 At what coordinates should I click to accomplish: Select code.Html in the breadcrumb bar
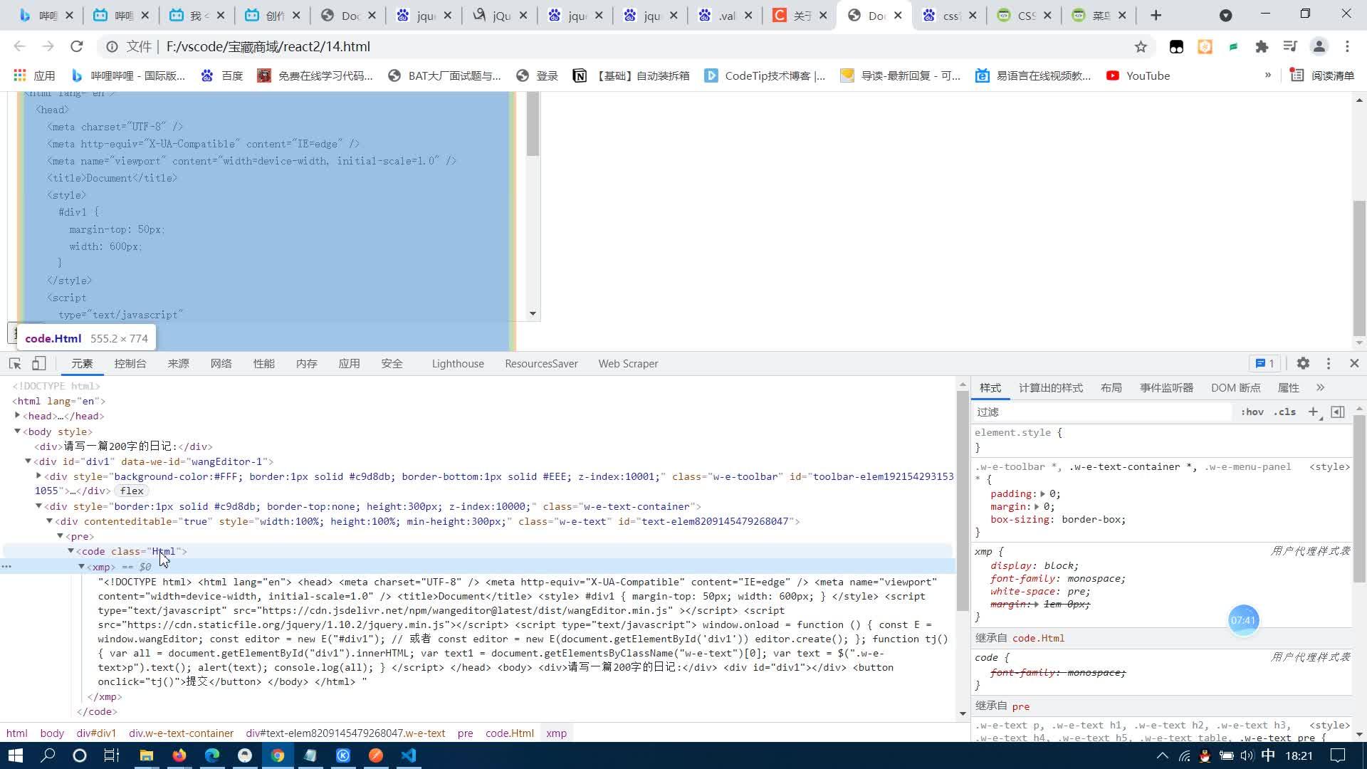510,733
